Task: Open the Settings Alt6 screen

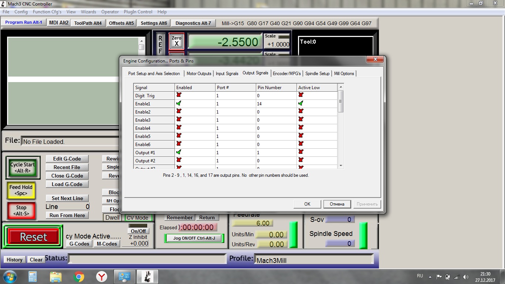Action: click(x=154, y=23)
